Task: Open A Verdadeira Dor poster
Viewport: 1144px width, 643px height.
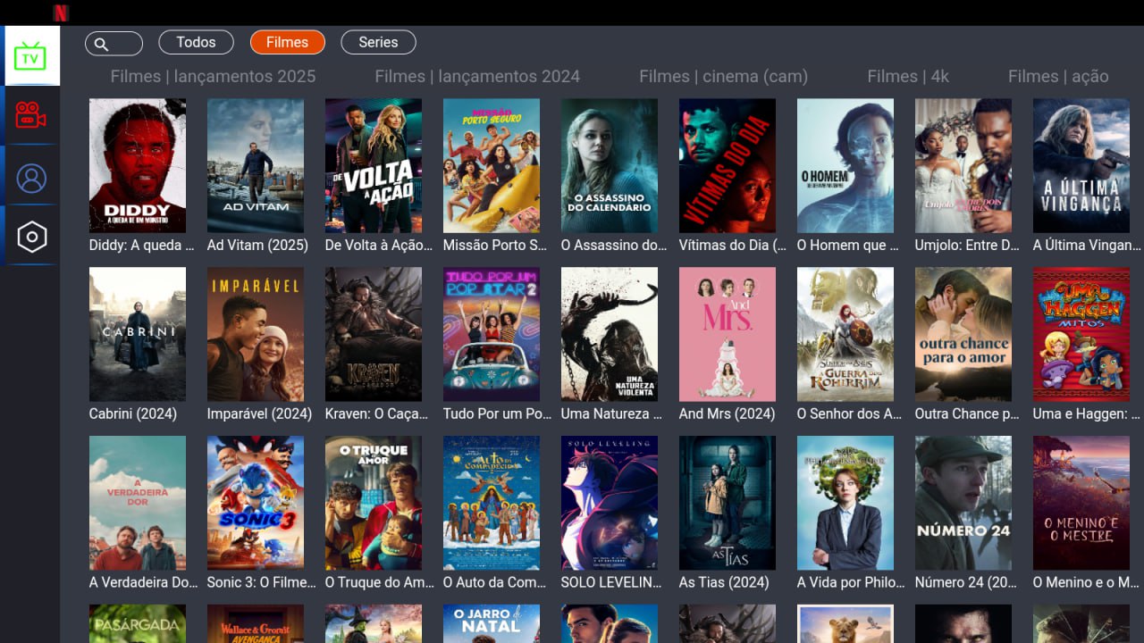Action: click(x=138, y=503)
